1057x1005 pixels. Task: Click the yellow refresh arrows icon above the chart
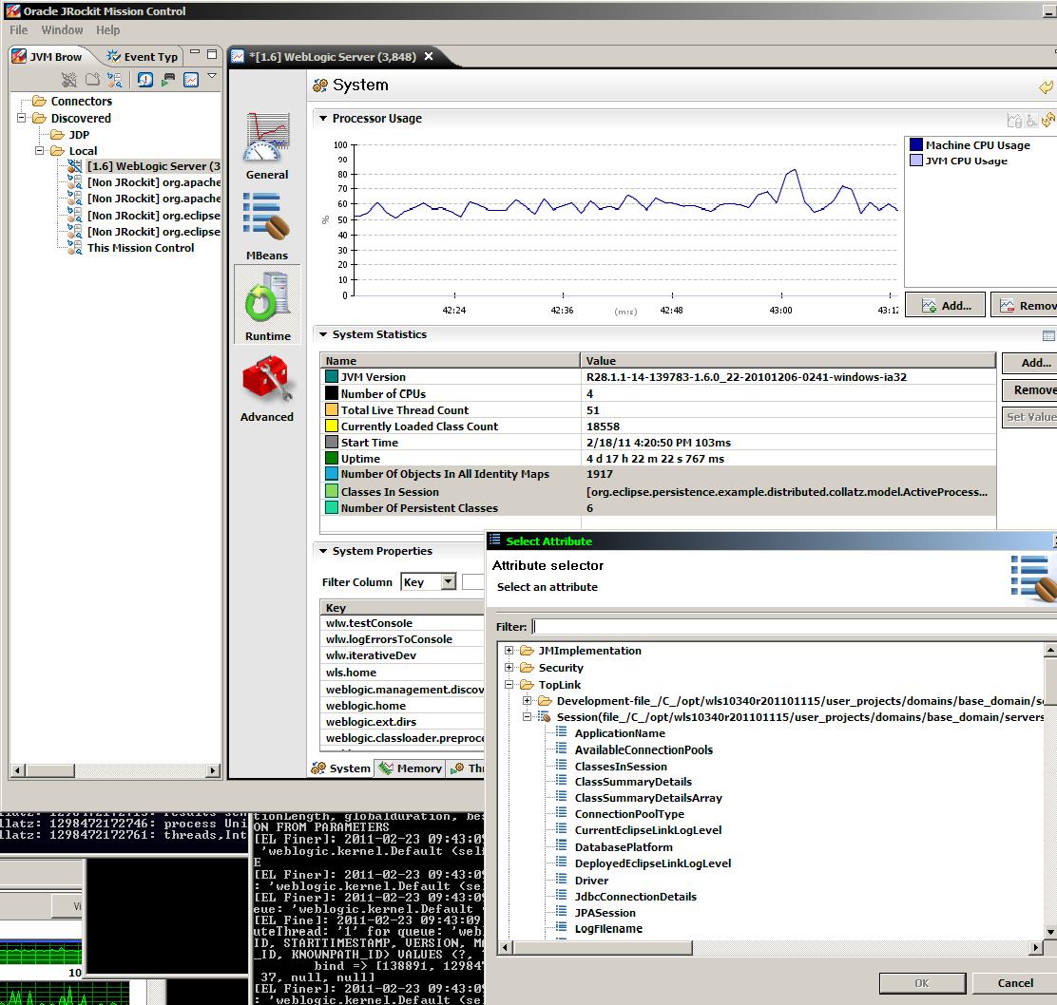1048,120
